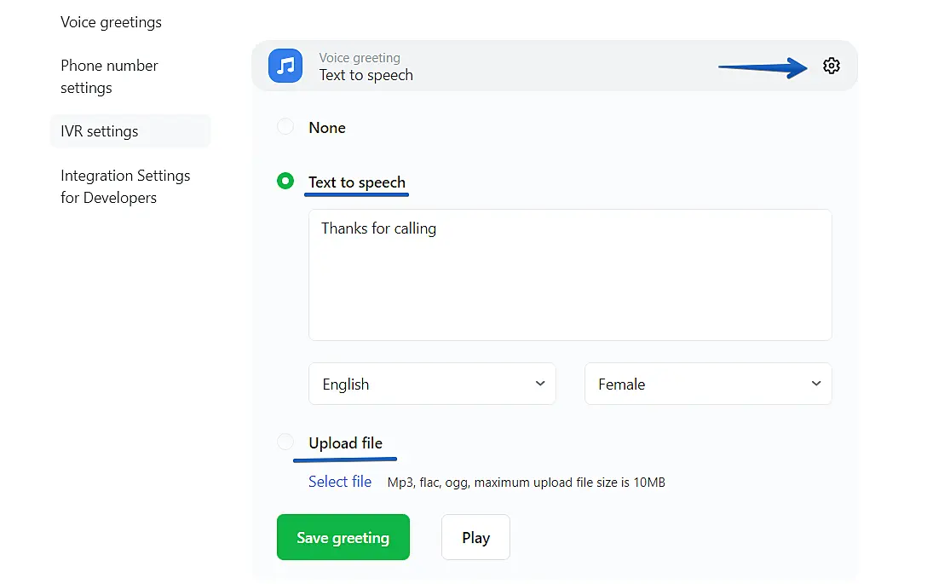Image resolution: width=927 pixels, height=584 pixels.
Task: Open Integration Settings for Developers
Action: 125,187
